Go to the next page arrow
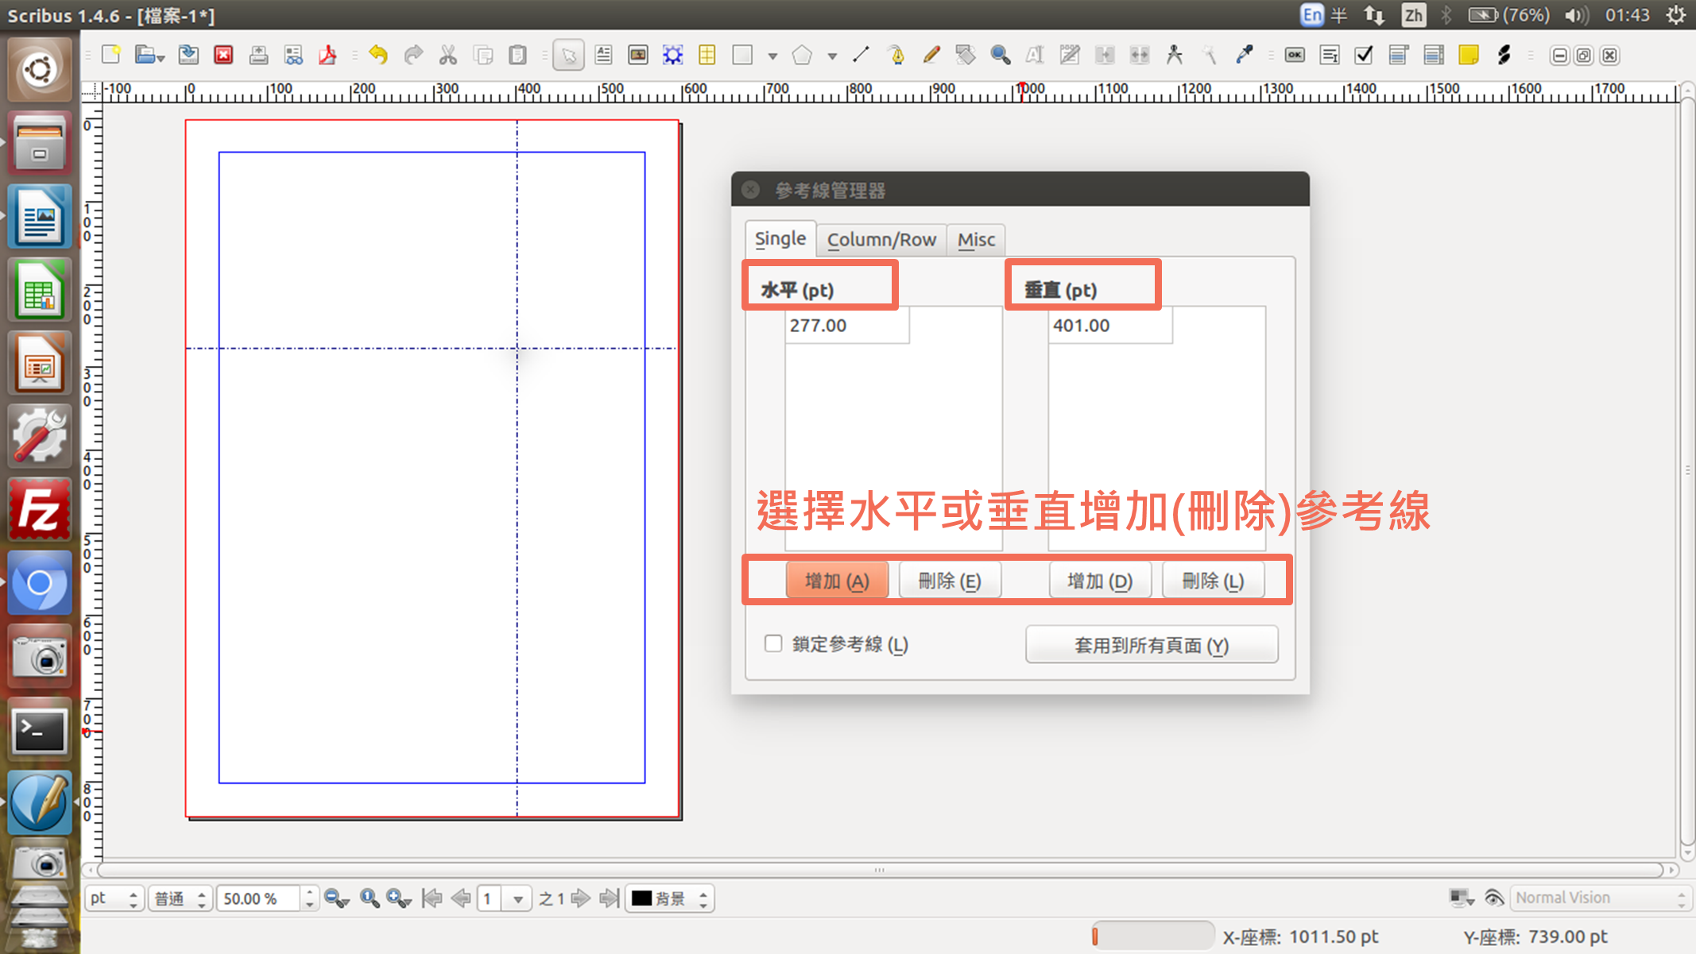Image resolution: width=1696 pixels, height=954 pixels. (x=581, y=898)
